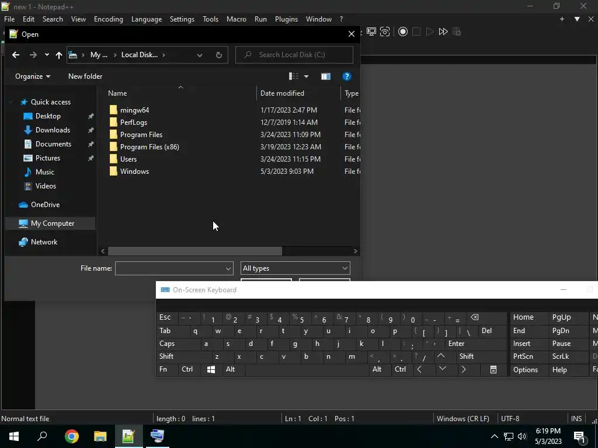The width and height of the screenshot is (598, 448).
Task: Click the Local Disk breadcrumb segment
Action: pyautogui.click(x=139, y=55)
